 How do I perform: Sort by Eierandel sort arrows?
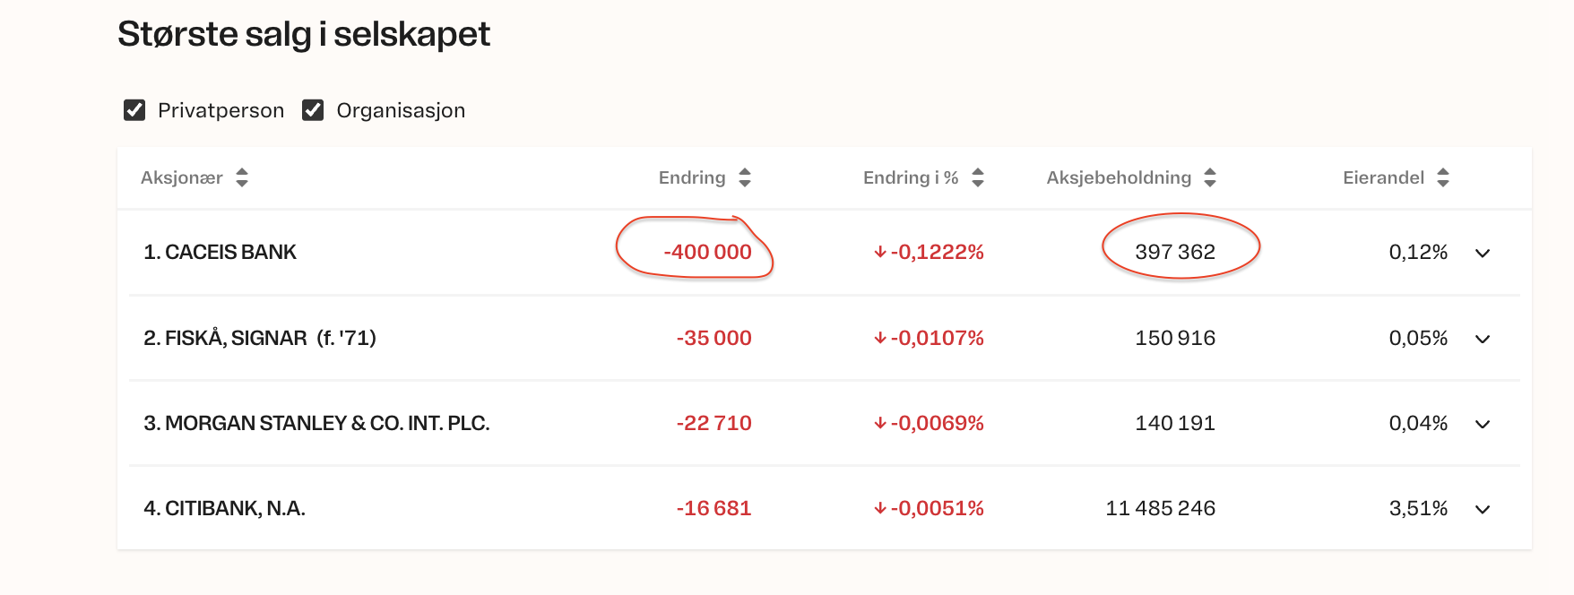1443,177
